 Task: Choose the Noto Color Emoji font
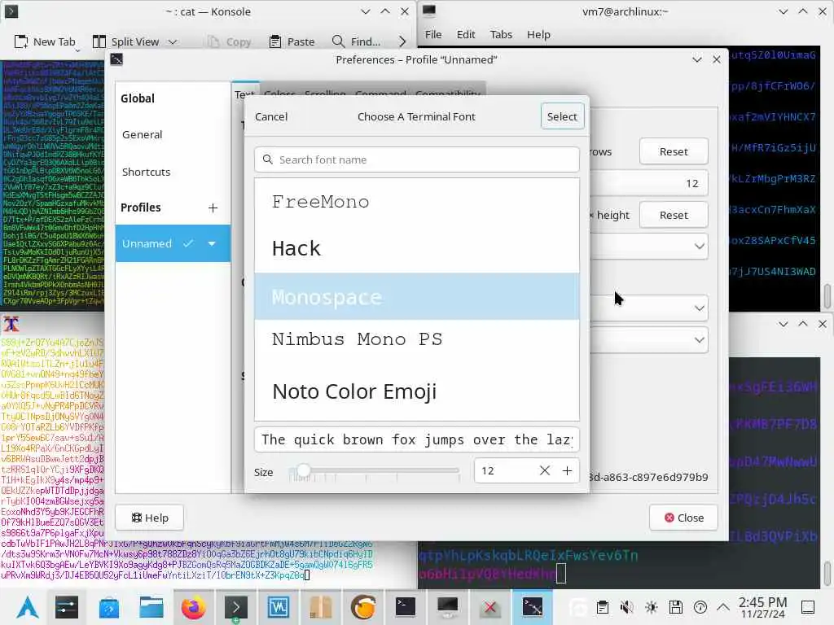point(417,391)
